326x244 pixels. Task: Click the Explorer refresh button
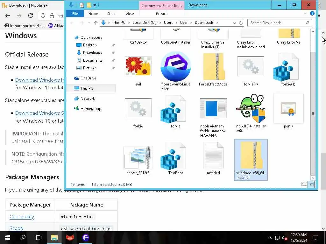pyautogui.click(x=241, y=23)
